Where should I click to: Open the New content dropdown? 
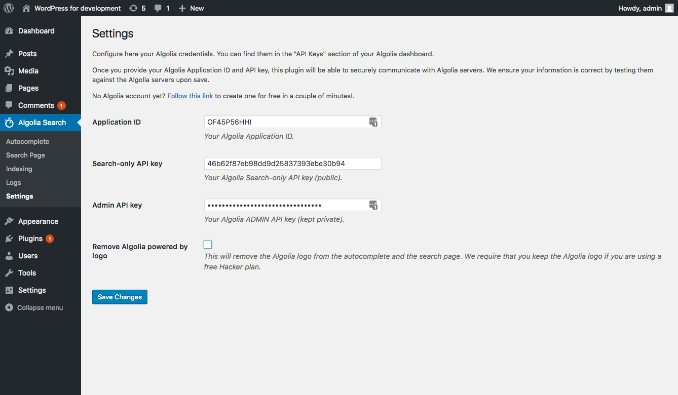[192, 8]
